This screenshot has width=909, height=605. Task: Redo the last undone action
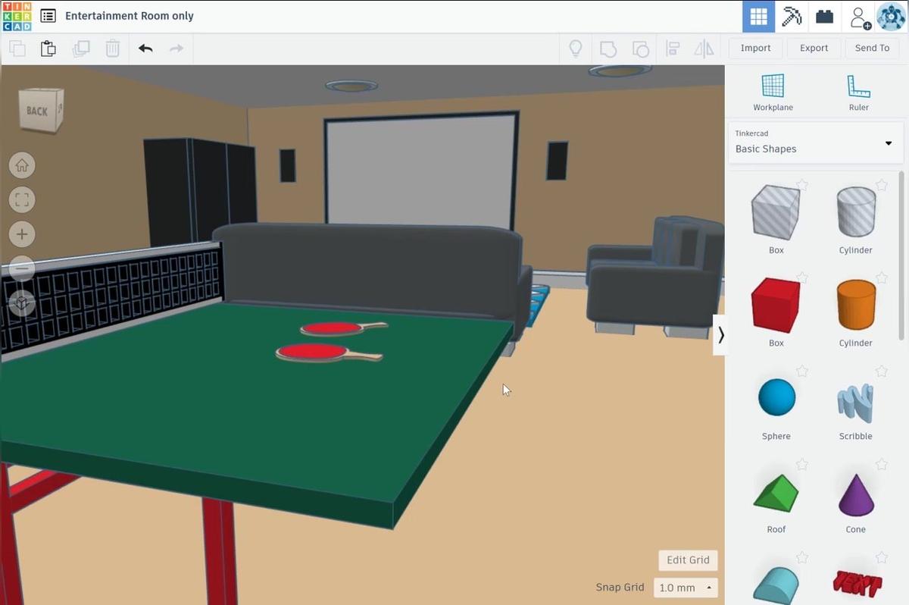point(176,49)
